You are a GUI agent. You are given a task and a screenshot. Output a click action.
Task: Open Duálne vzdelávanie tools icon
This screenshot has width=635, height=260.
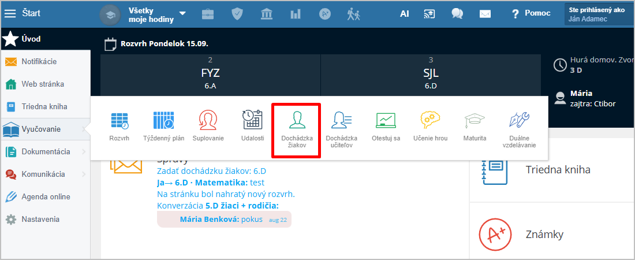[x=519, y=120]
